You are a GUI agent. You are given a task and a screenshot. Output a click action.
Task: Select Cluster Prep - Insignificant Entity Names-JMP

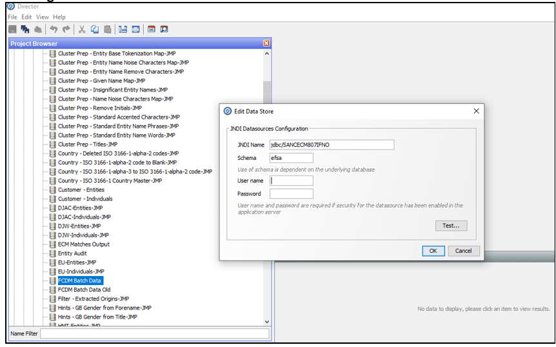(113, 90)
